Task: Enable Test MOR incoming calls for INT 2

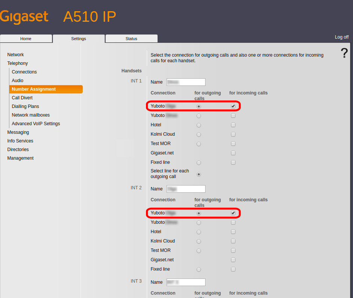Action: coord(233,250)
